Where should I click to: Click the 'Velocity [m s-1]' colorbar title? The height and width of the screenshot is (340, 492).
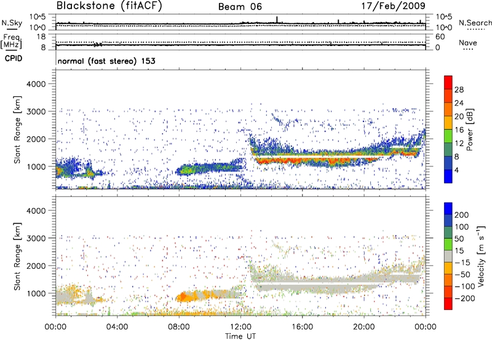pos(480,256)
